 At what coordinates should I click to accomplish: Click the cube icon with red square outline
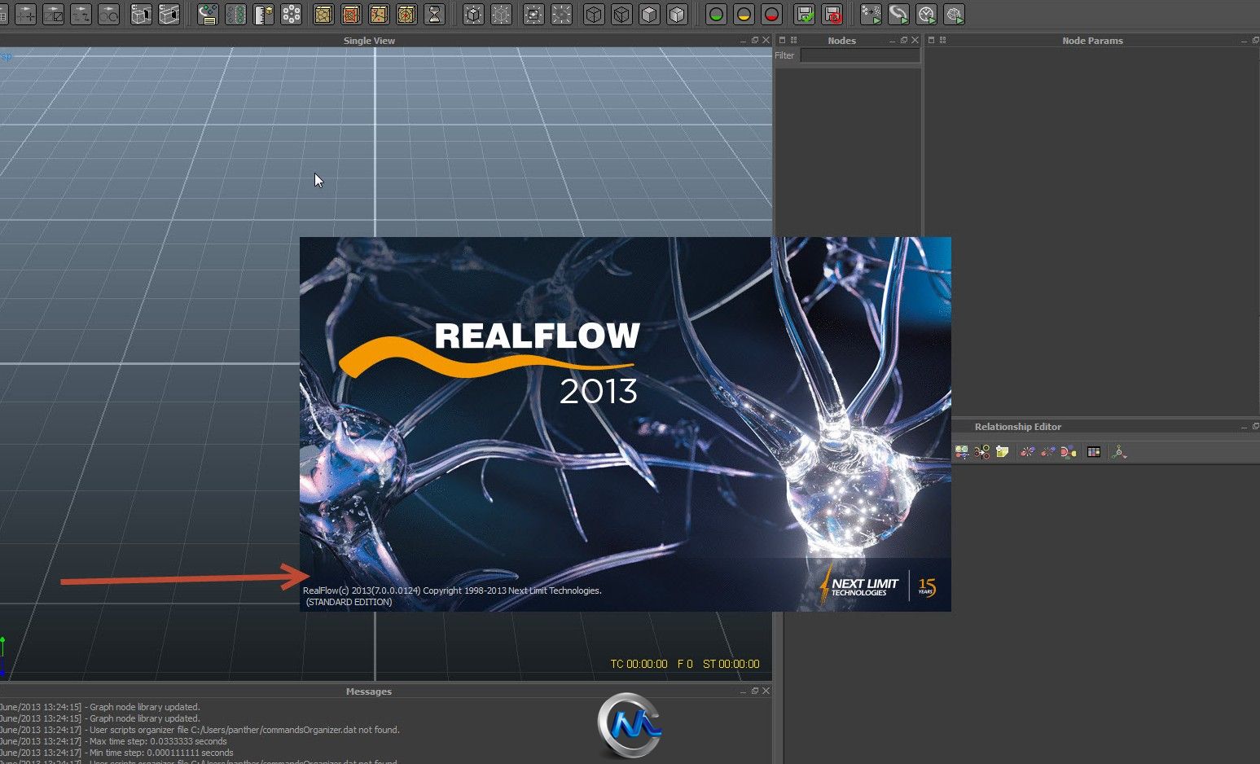pos(351,14)
